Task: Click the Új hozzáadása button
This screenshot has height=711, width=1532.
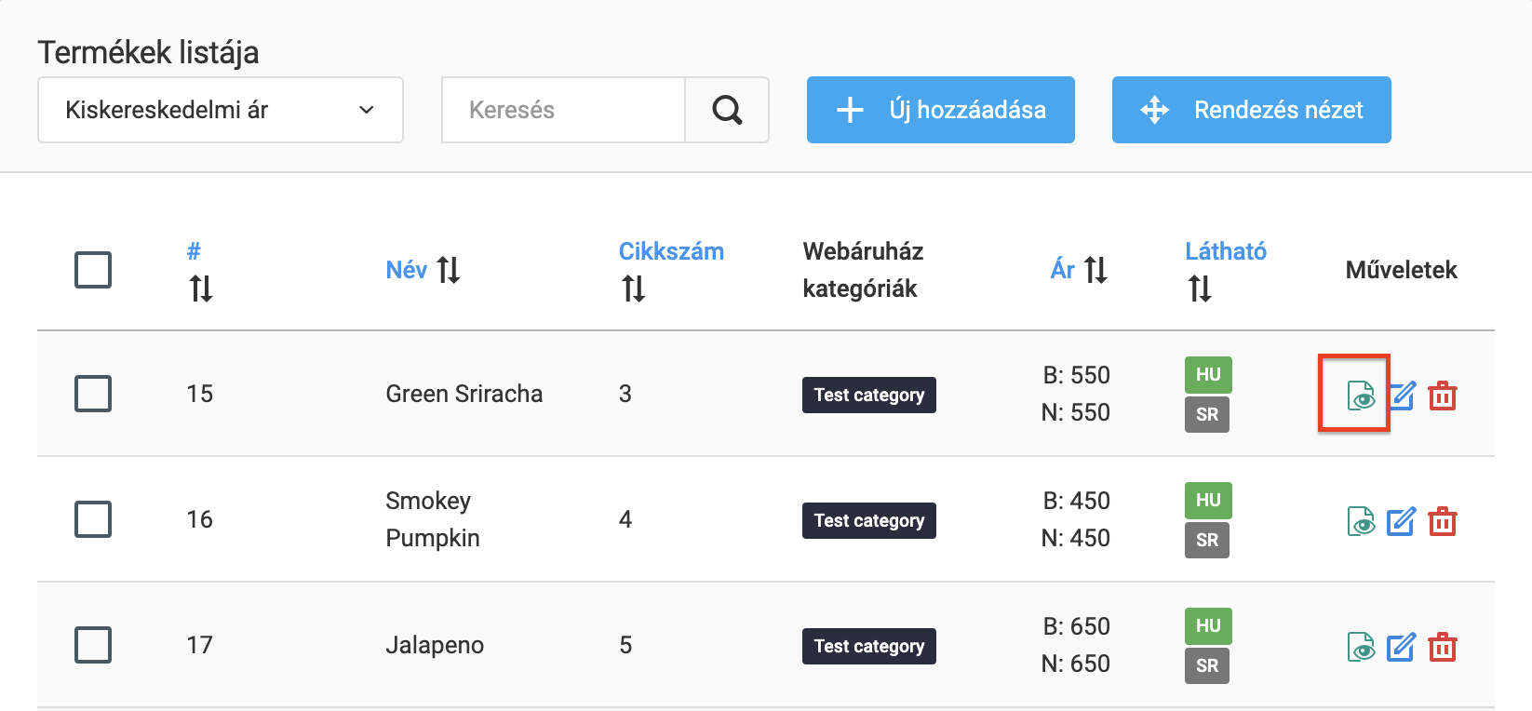Action: click(x=939, y=109)
